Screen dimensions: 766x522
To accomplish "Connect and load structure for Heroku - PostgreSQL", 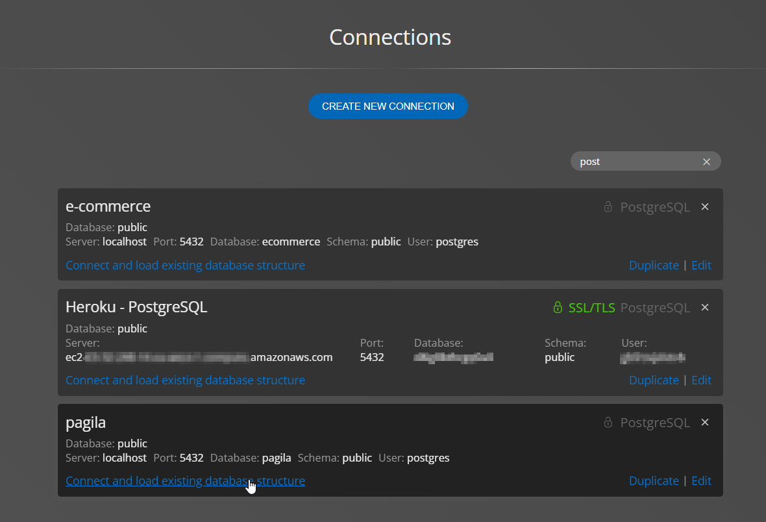I will click(x=185, y=380).
